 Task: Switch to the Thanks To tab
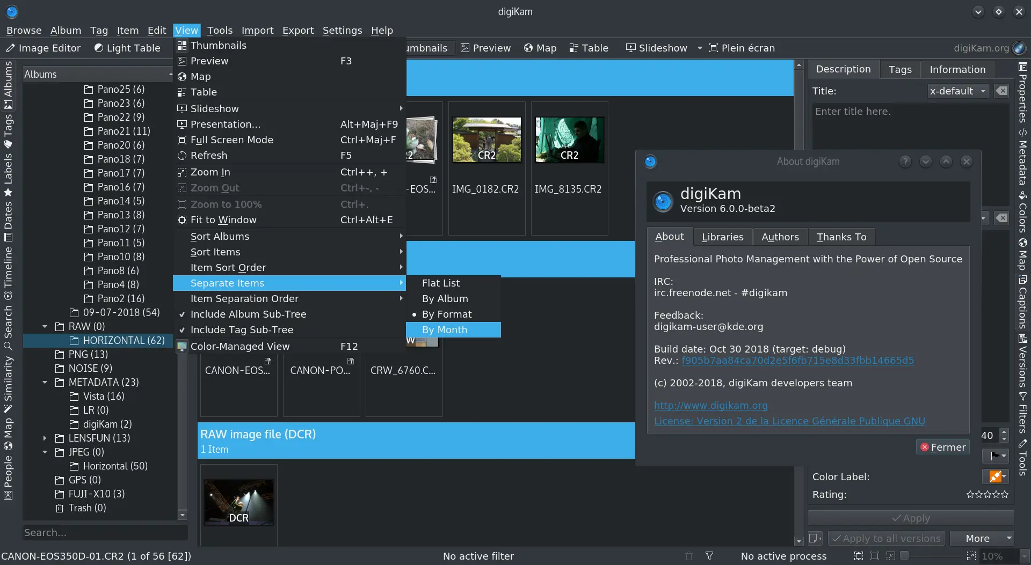coord(841,237)
